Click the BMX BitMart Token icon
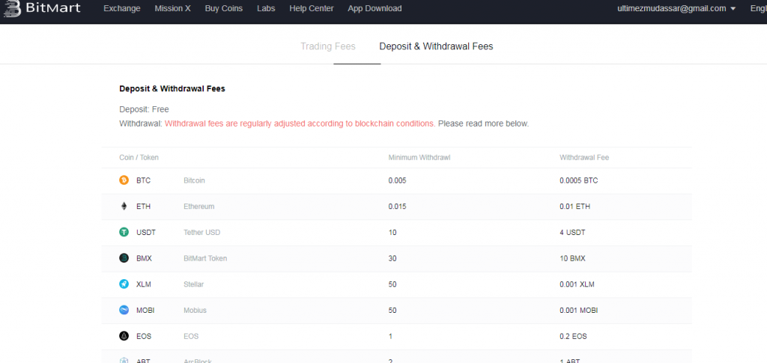Screen dimensions: 767x363 point(124,258)
